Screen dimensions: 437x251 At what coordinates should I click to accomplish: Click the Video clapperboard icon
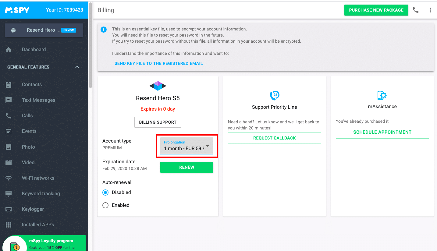(x=9, y=163)
